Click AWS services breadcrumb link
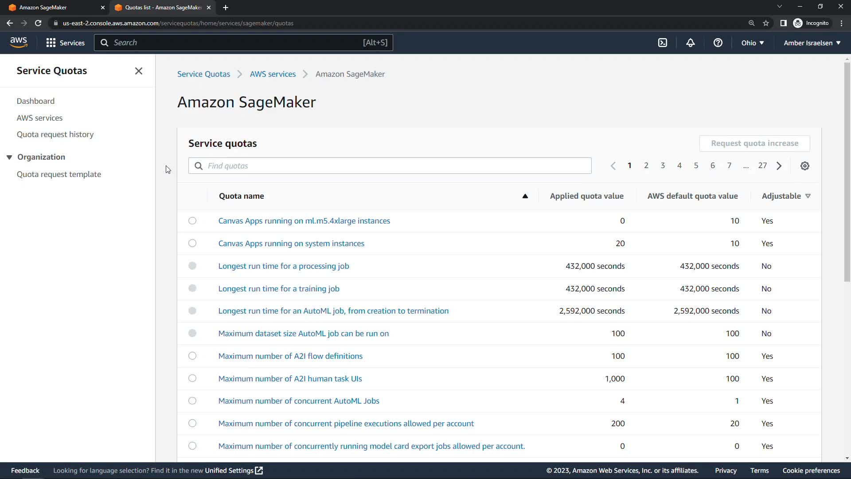 pyautogui.click(x=273, y=74)
